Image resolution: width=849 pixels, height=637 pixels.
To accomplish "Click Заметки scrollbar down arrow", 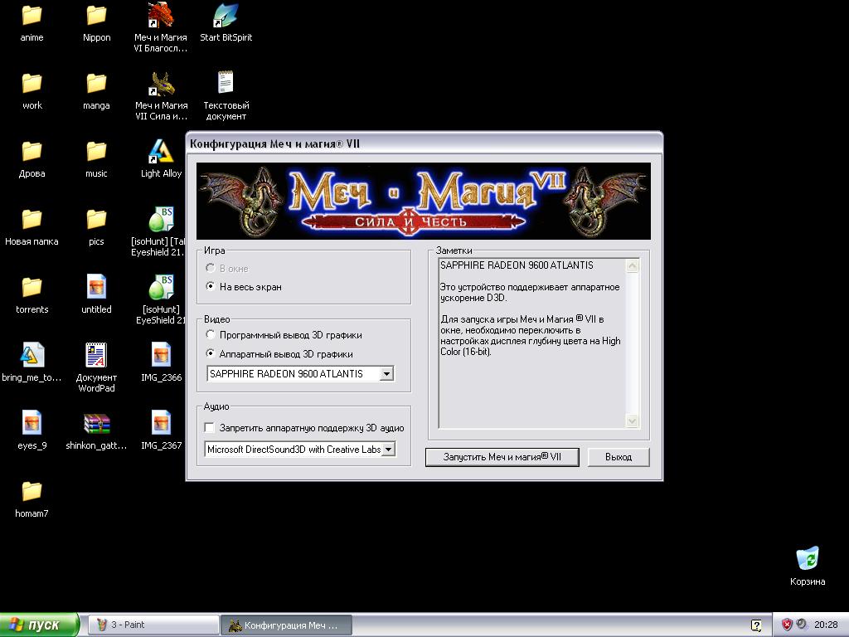I will (632, 421).
